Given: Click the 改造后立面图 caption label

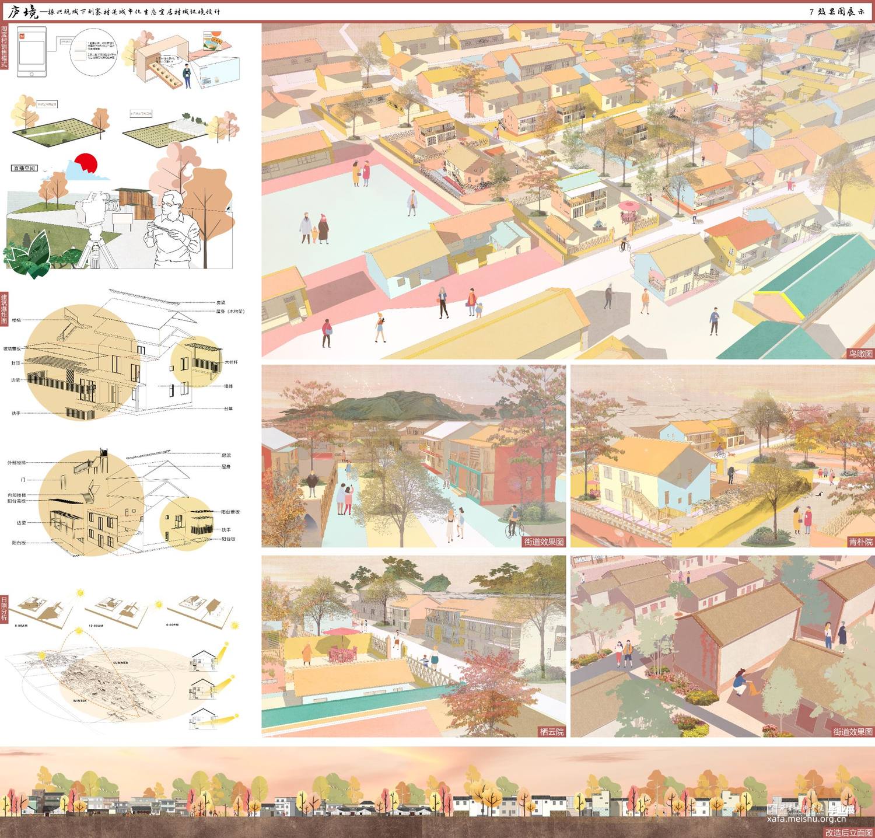Looking at the screenshot, I should pos(849,832).
